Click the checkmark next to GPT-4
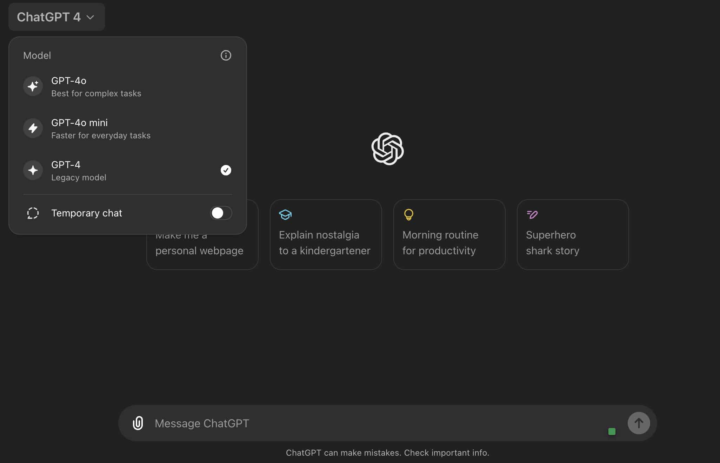The width and height of the screenshot is (720, 463). 226,170
